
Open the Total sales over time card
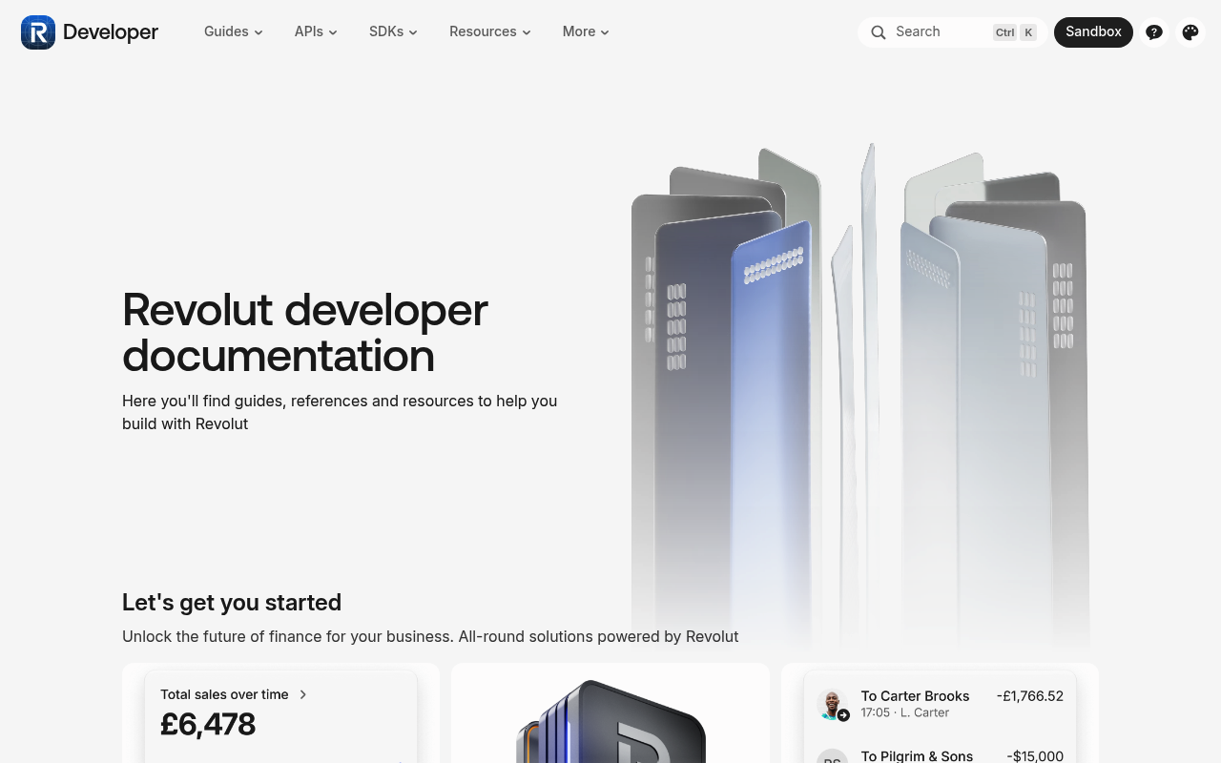tap(280, 713)
